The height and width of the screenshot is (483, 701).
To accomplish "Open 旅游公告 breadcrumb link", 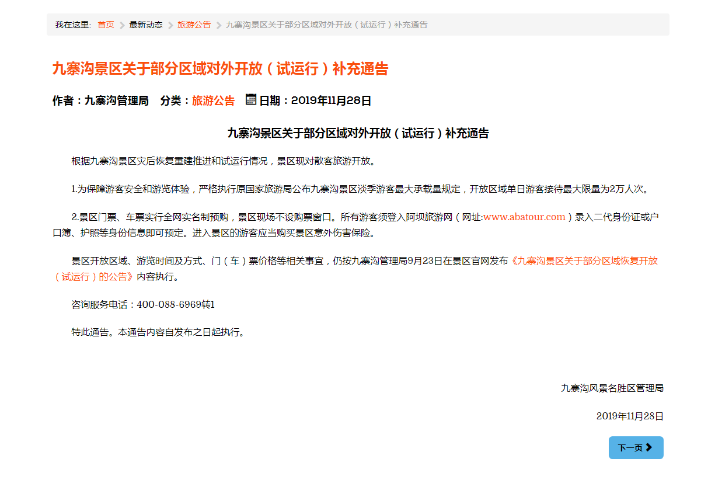I will pos(194,25).
